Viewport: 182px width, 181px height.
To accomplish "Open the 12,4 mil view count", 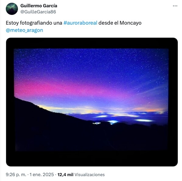I will (x=65, y=175).
